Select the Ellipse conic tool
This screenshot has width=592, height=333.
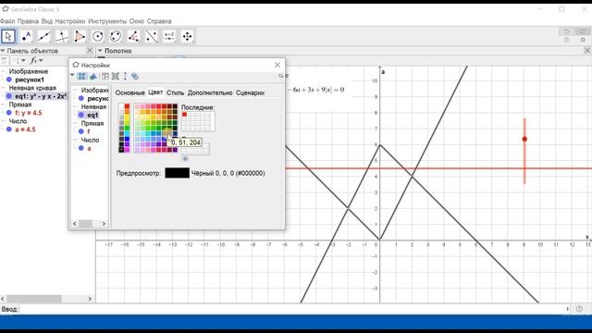(116, 37)
